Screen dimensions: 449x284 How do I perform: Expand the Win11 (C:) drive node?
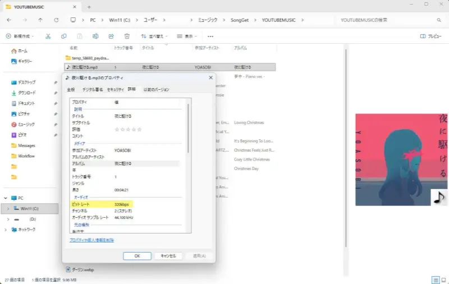7,209
